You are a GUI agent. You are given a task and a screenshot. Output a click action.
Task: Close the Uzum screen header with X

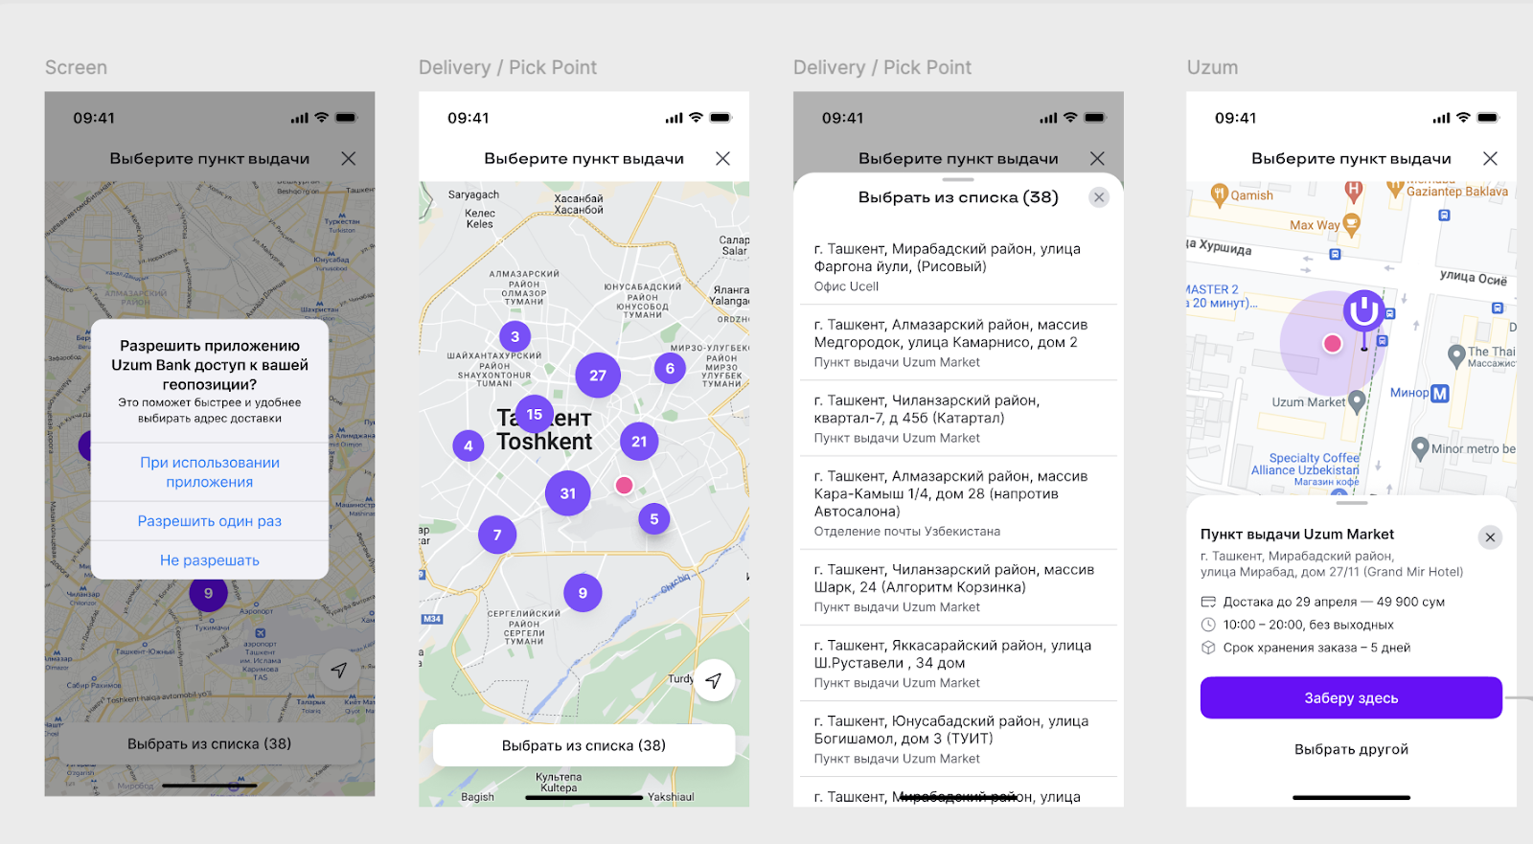click(x=1491, y=158)
